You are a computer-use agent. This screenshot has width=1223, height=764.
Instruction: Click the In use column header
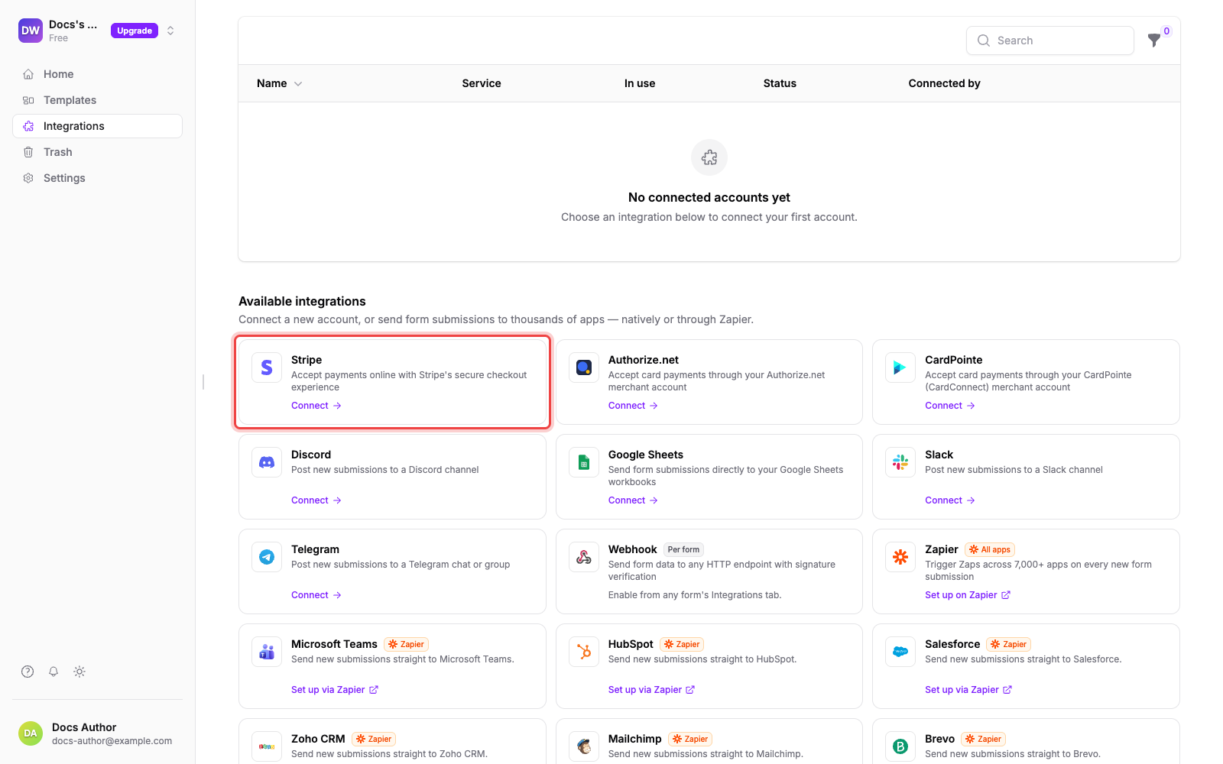(x=640, y=83)
